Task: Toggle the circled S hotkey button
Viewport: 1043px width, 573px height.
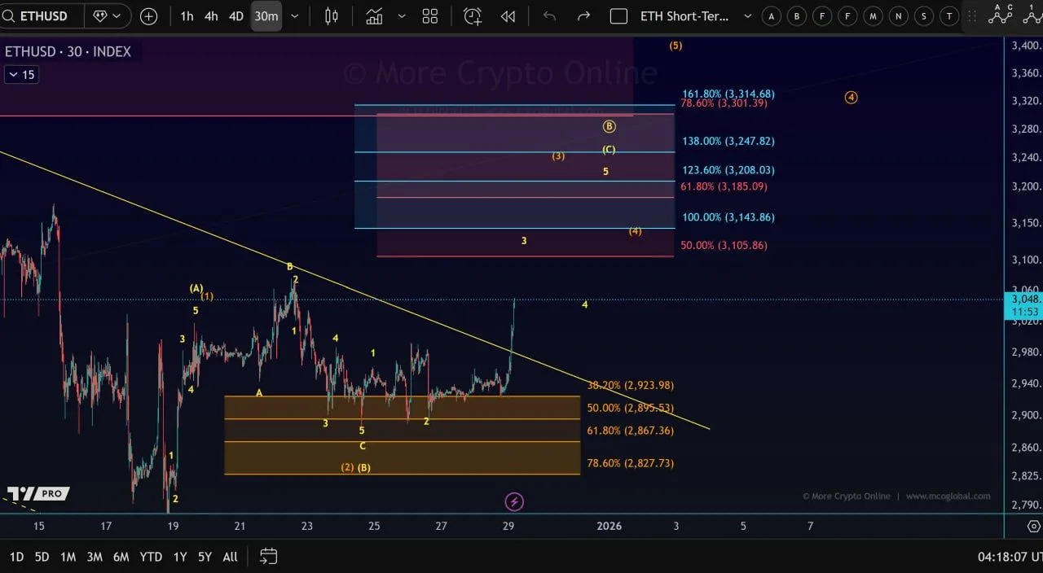Action: pos(925,15)
